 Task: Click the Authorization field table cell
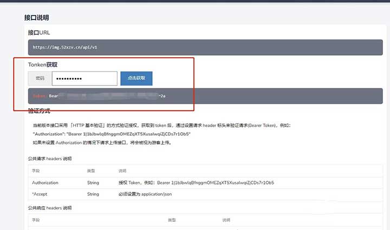click(45, 182)
